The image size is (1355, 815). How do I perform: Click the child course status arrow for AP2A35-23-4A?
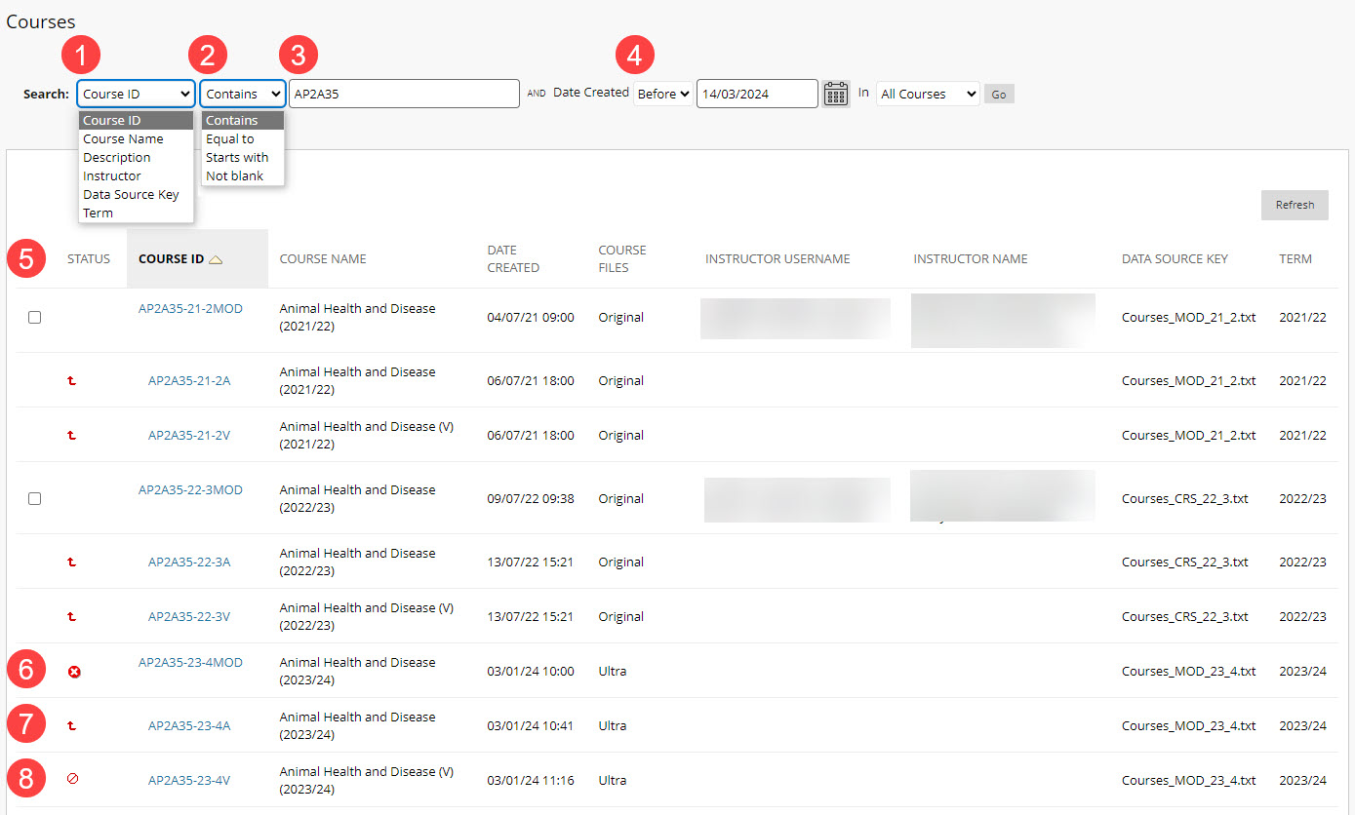click(70, 724)
